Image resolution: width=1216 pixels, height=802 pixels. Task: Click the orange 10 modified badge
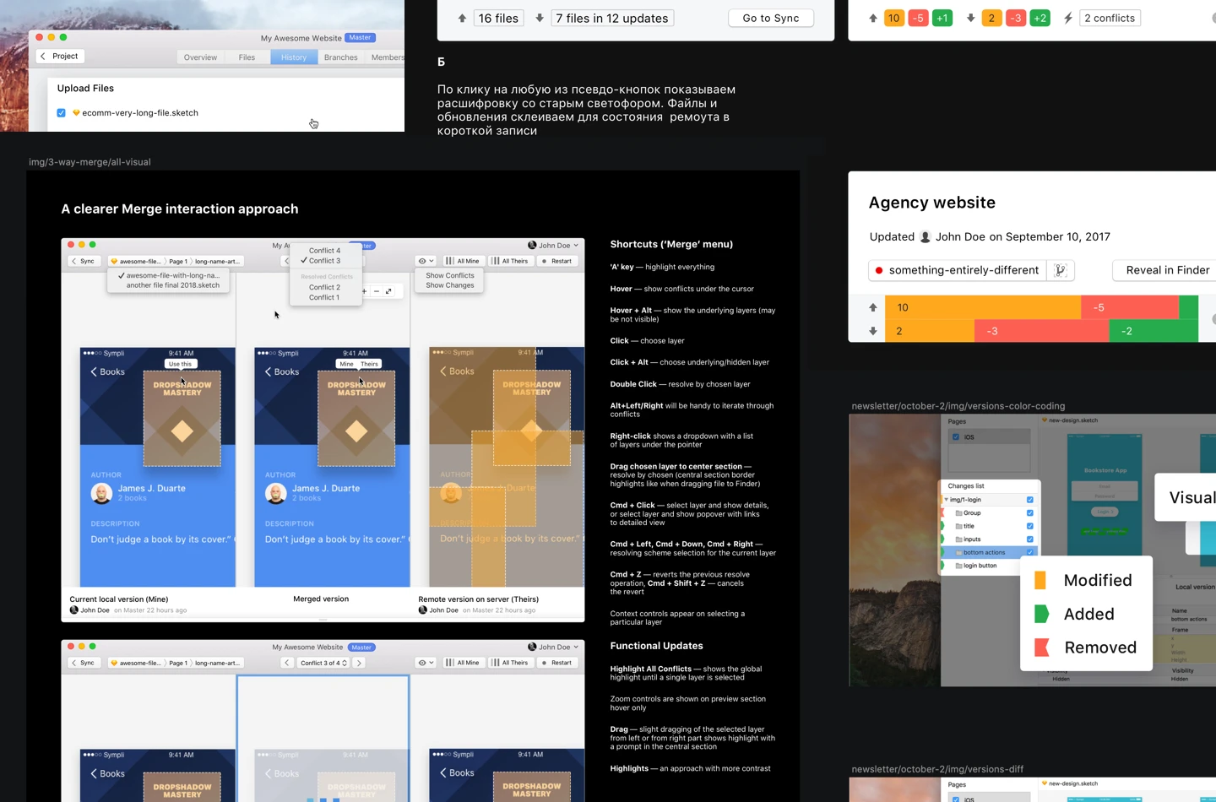(x=893, y=18)
